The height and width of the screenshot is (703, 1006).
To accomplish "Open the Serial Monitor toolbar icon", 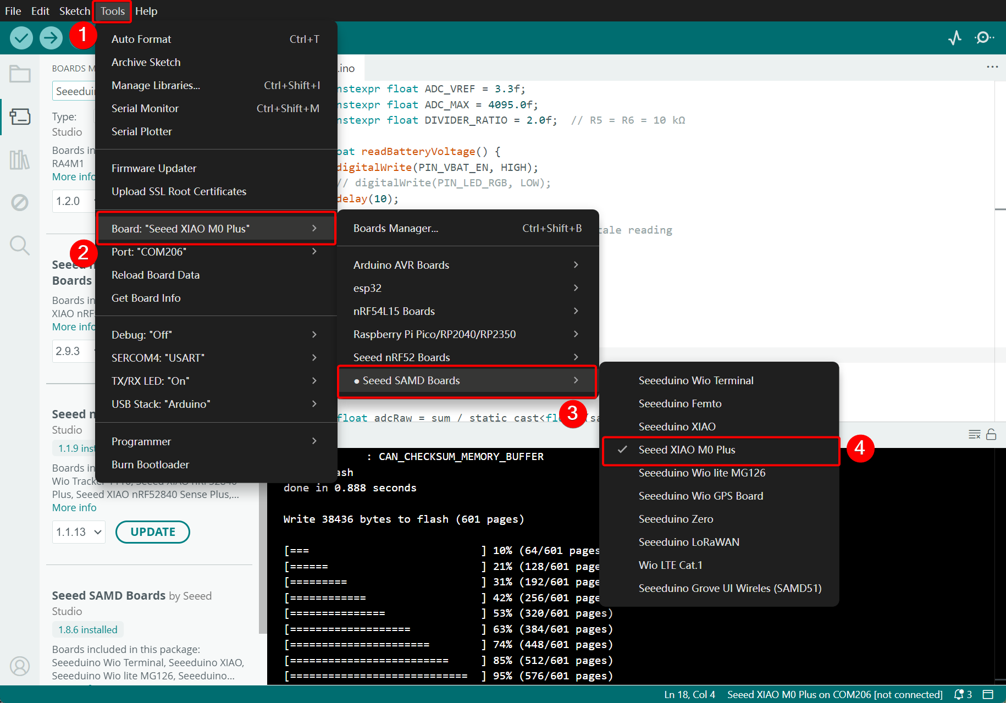I will [x=984, y=37].
